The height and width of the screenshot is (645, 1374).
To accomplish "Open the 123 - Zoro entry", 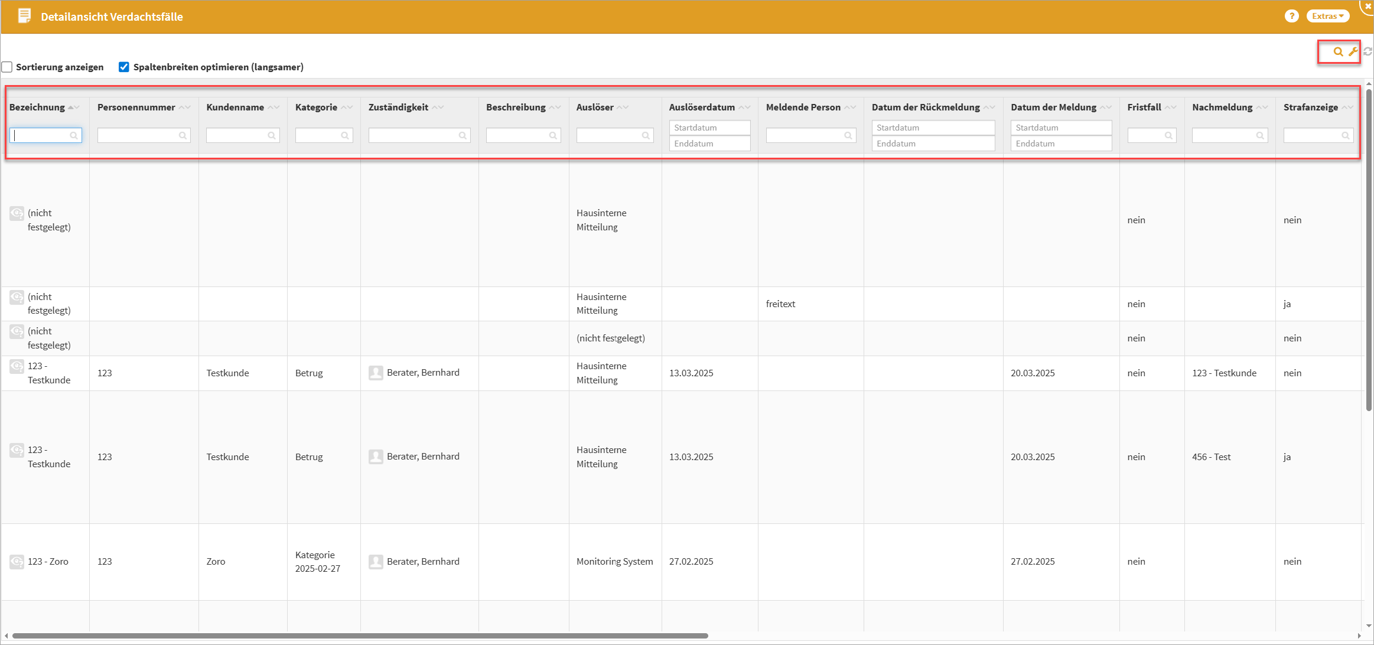I will 48,561.
